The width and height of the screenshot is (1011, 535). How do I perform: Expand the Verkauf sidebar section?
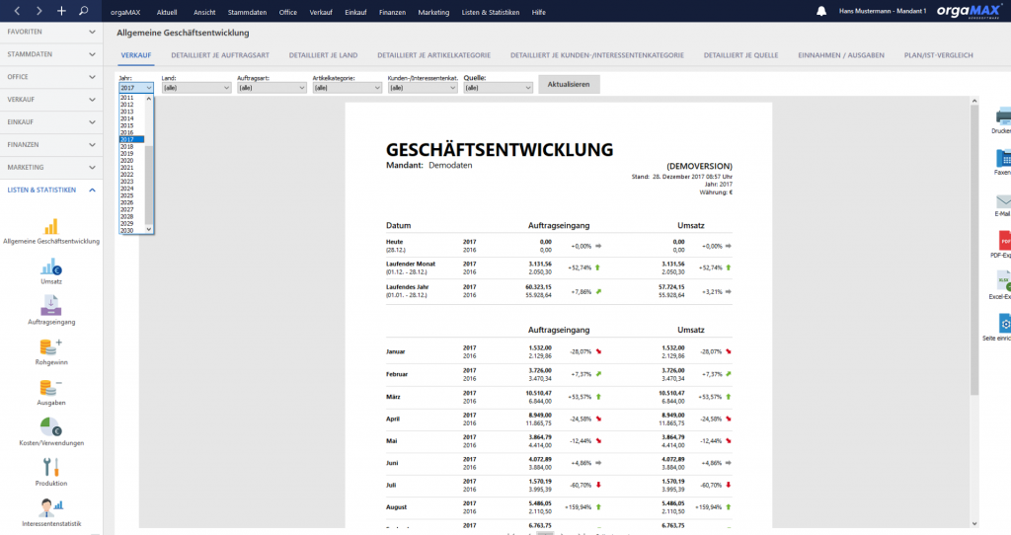51,100
